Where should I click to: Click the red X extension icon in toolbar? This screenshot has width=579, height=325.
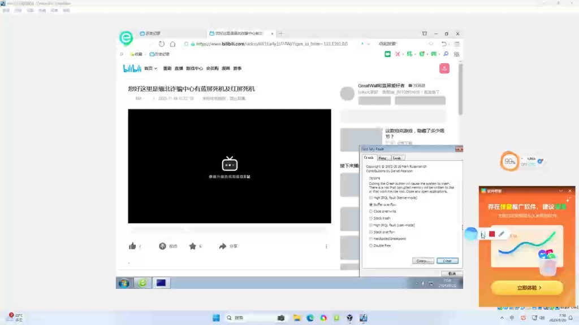(397, 54)
